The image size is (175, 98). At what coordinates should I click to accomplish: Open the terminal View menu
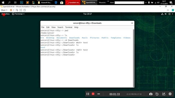pos(54,27)
